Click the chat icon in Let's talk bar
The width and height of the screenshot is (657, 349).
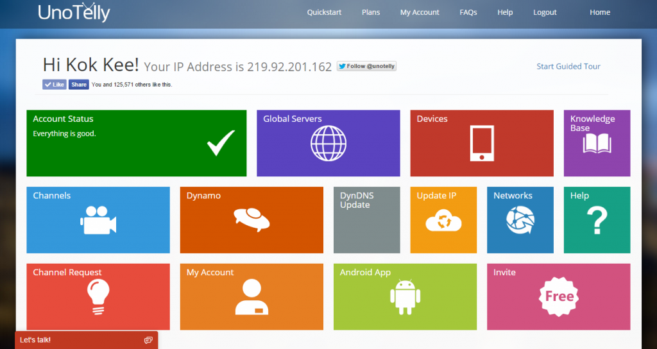(x=148, y=340)
